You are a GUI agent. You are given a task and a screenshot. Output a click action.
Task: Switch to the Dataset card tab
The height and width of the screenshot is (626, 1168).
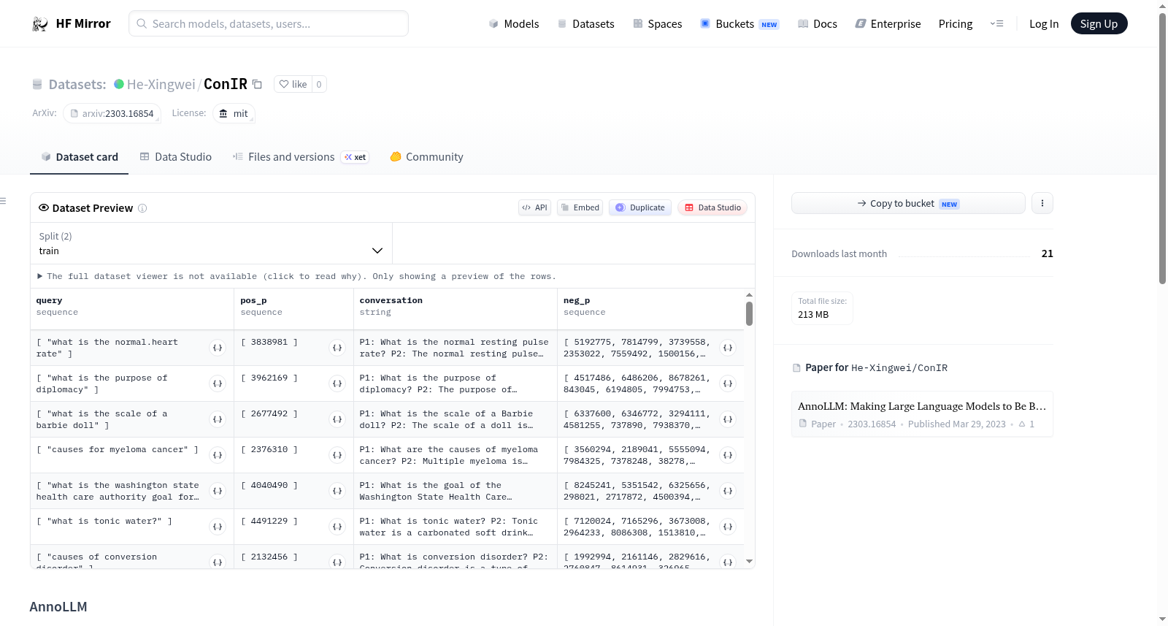coord(80,157)
